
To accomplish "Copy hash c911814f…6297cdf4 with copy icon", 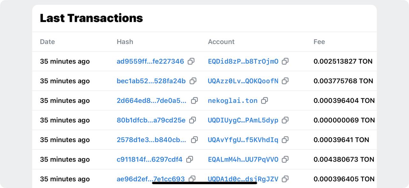I will [x=190, y=159].
